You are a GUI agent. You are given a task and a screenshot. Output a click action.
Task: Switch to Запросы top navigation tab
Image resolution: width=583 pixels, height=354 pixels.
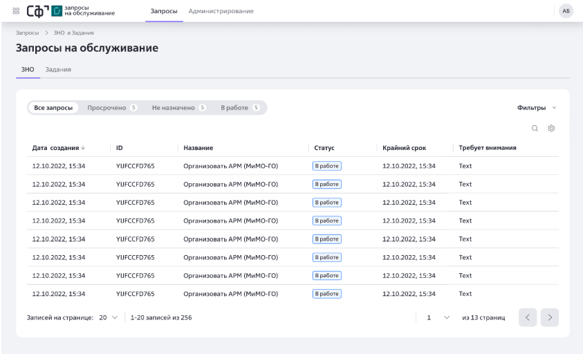(x=164, y=11)
